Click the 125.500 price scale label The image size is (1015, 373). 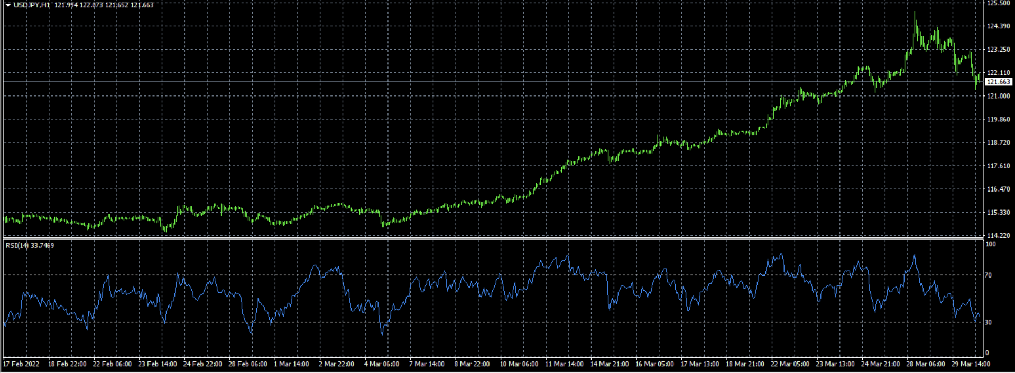click(999, 3)
